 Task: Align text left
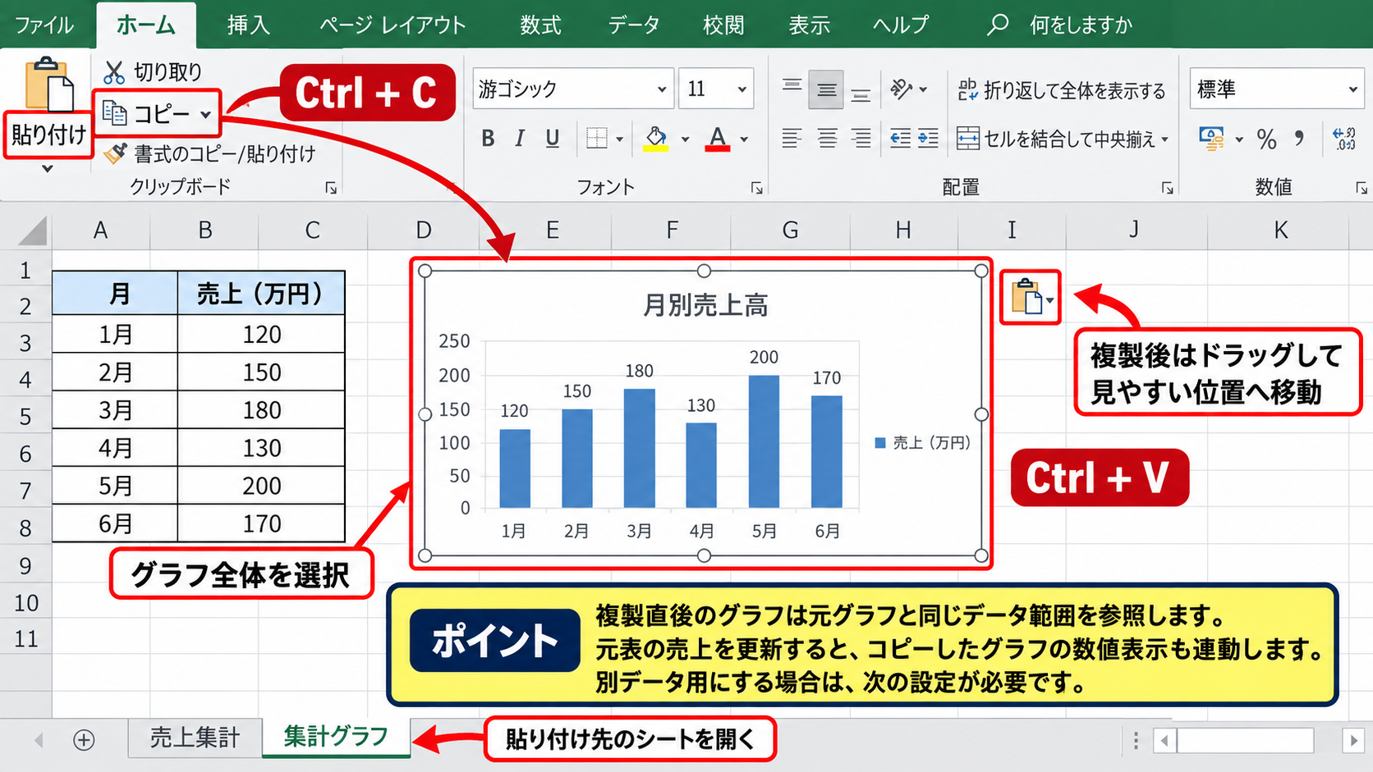point(792,139)
